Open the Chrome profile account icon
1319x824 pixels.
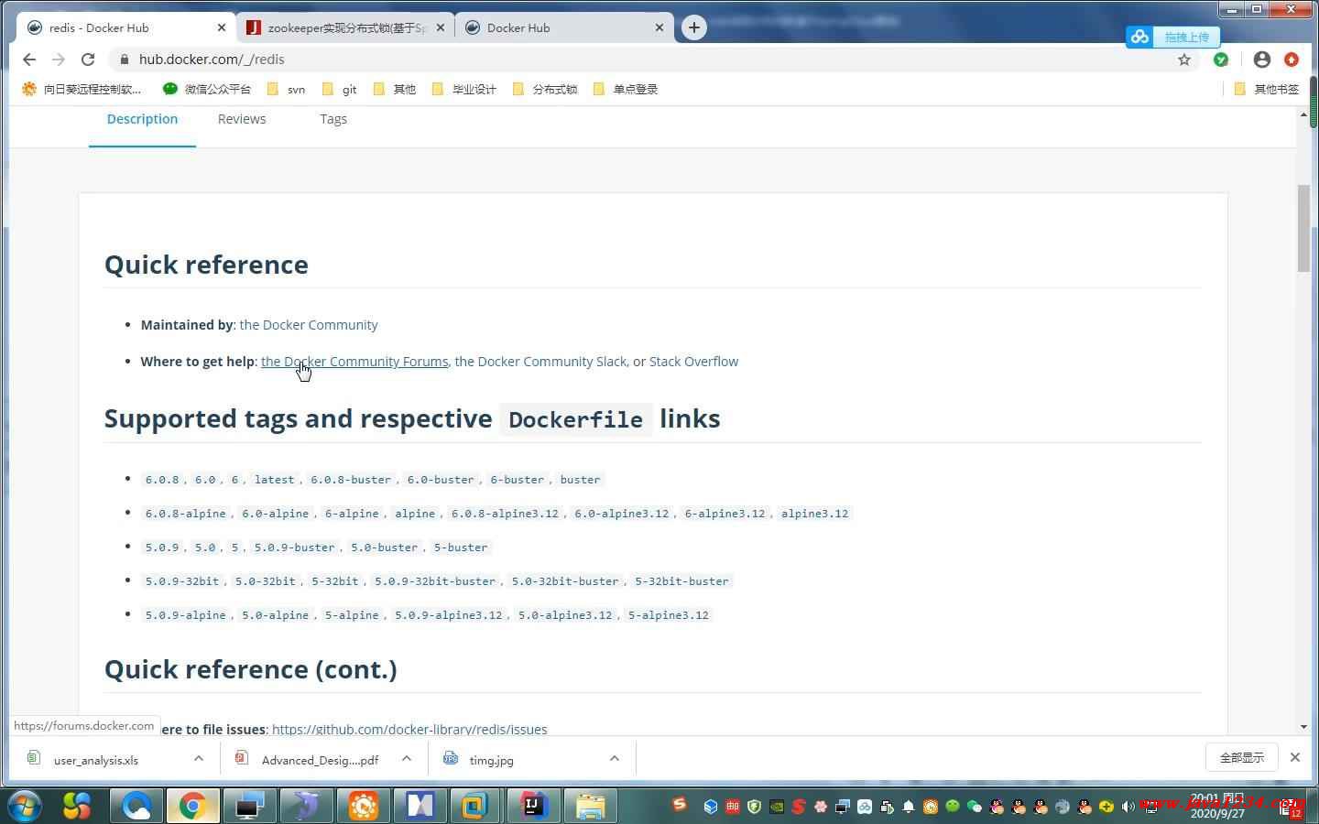(x=1262, y=60)
